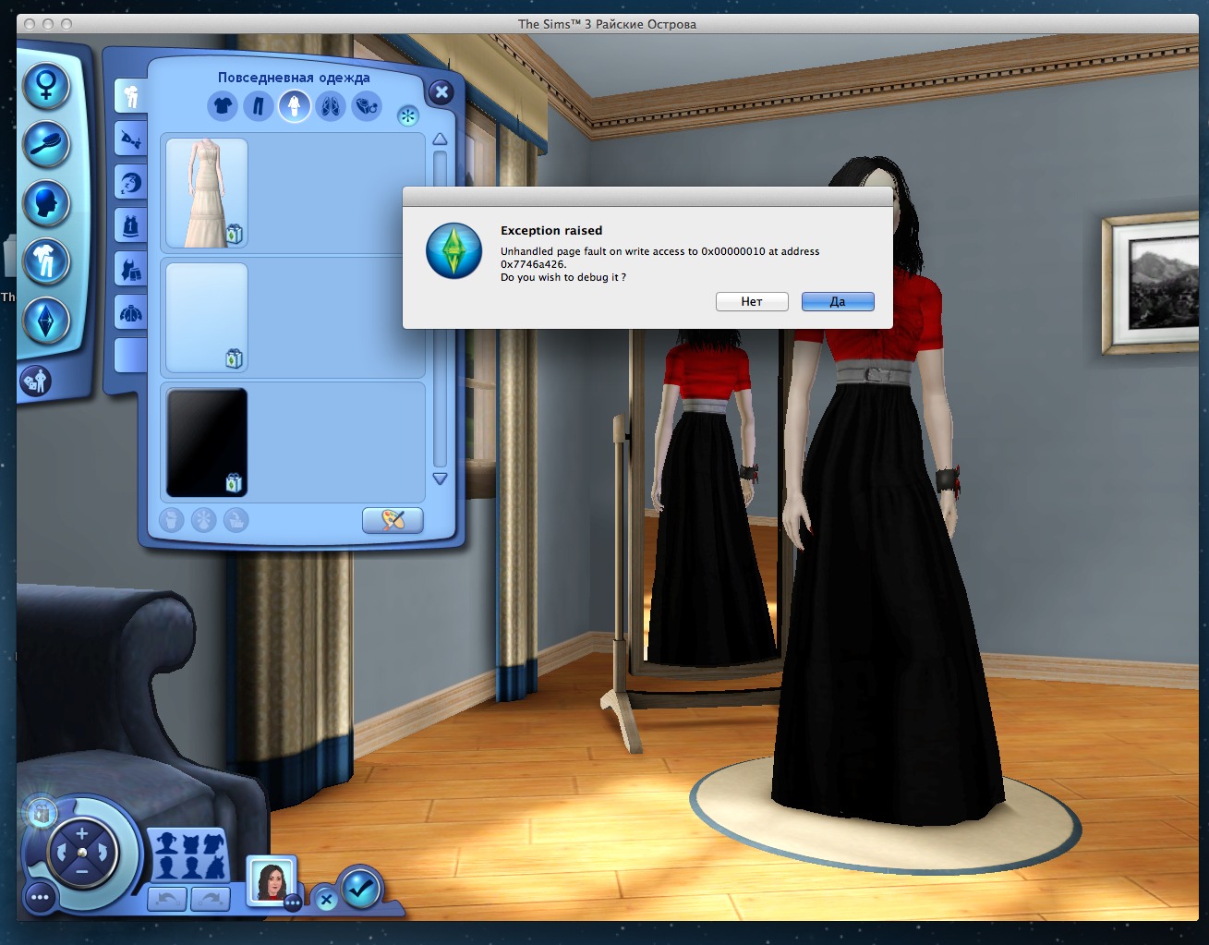Viewport: 1209px width, 945px height.
Task: Rotate the Sim left with camera control
Action: pos(61,852)
